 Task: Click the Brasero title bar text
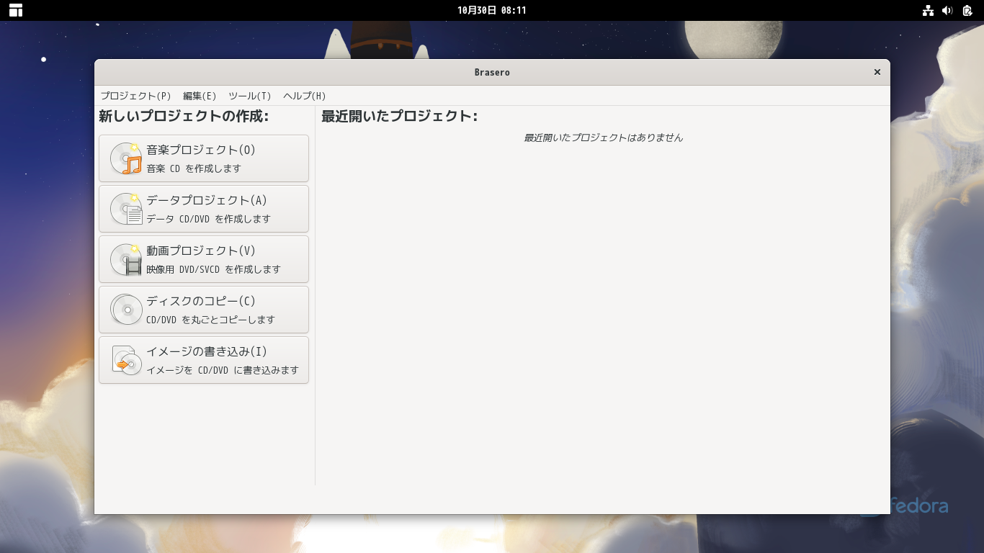[x=492, y=72]
